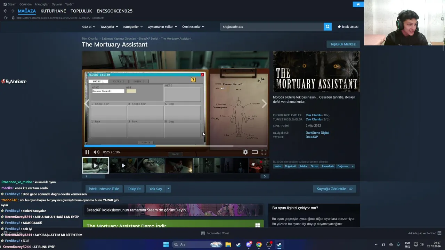Click the Doğaüstü tag
This screenshot has height=250, width=445.
pos(290,166)
